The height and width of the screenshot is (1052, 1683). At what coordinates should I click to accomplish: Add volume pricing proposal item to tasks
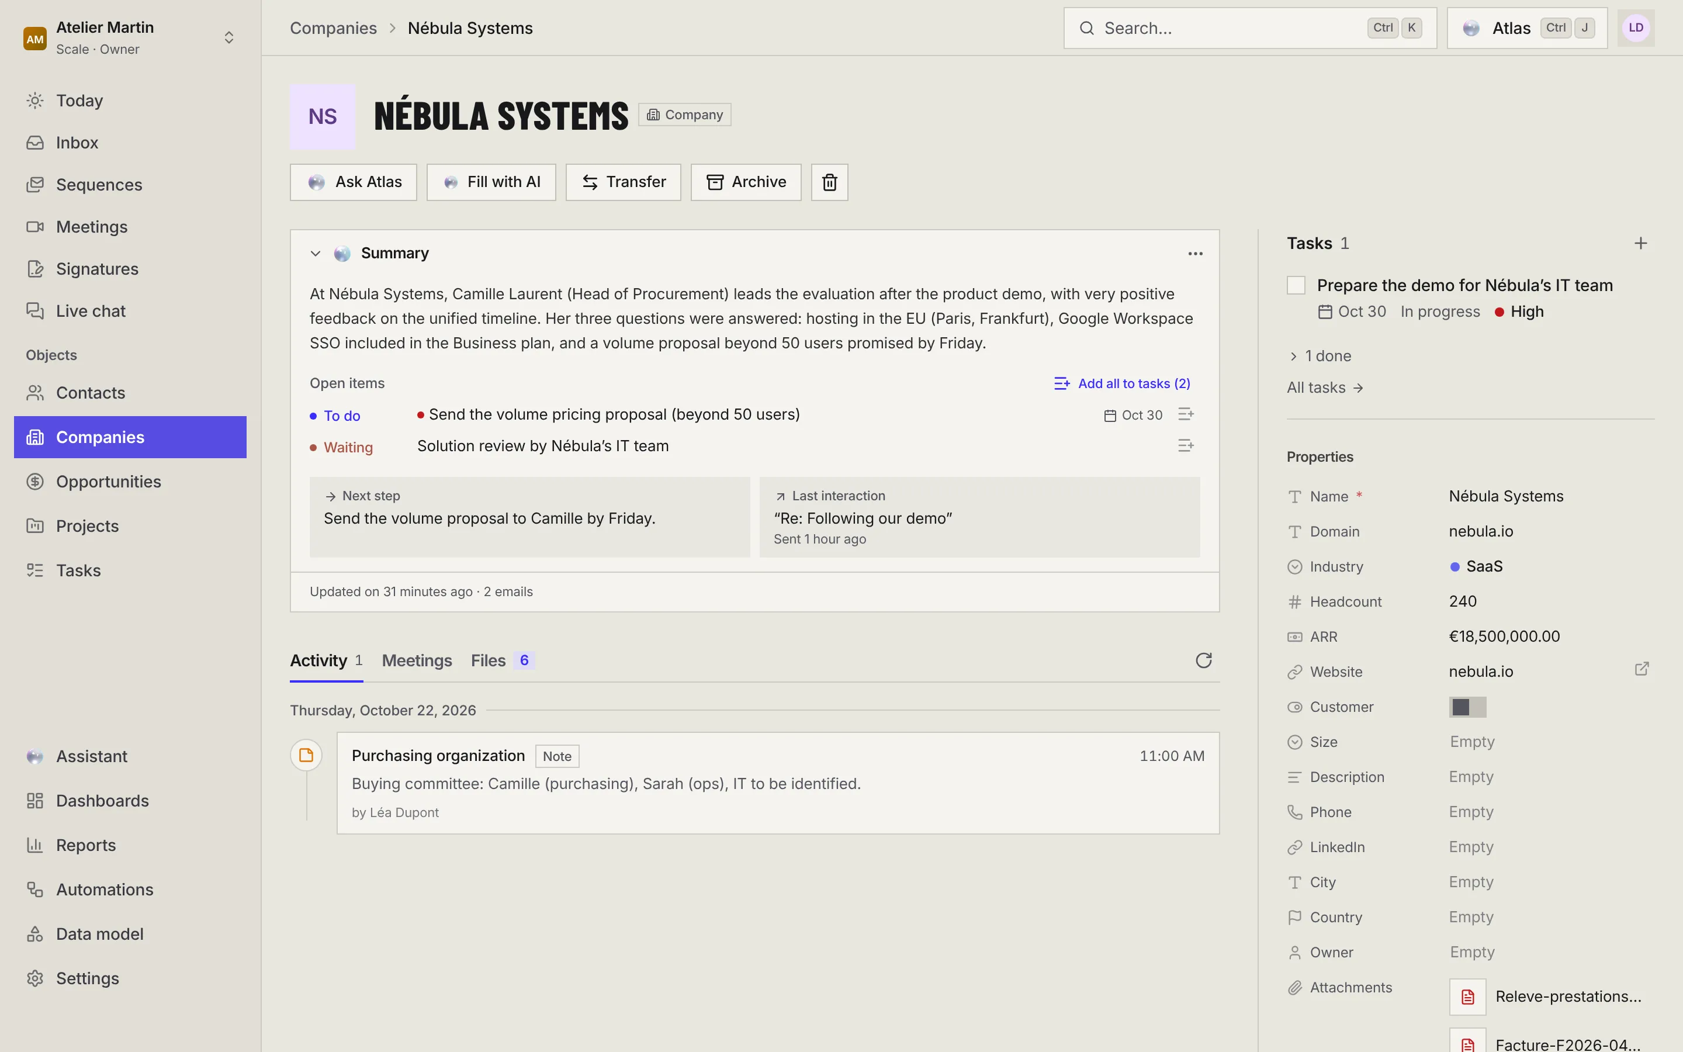coord(1186,415)
